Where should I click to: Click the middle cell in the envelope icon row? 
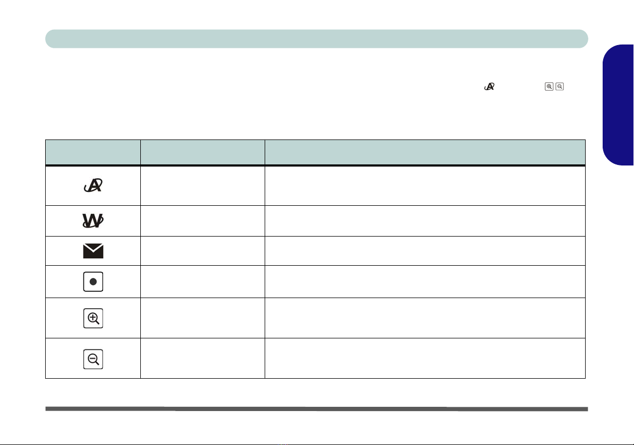tap(202, 251)
